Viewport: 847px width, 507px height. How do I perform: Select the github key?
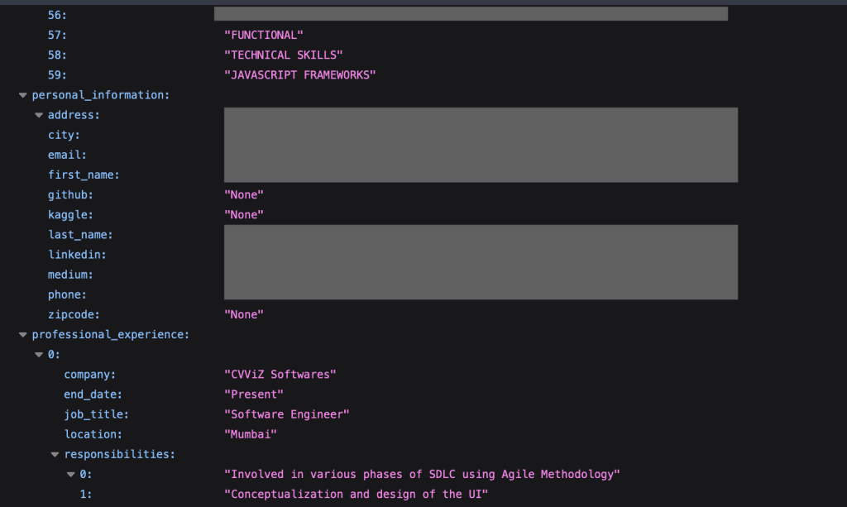(70, 194)
